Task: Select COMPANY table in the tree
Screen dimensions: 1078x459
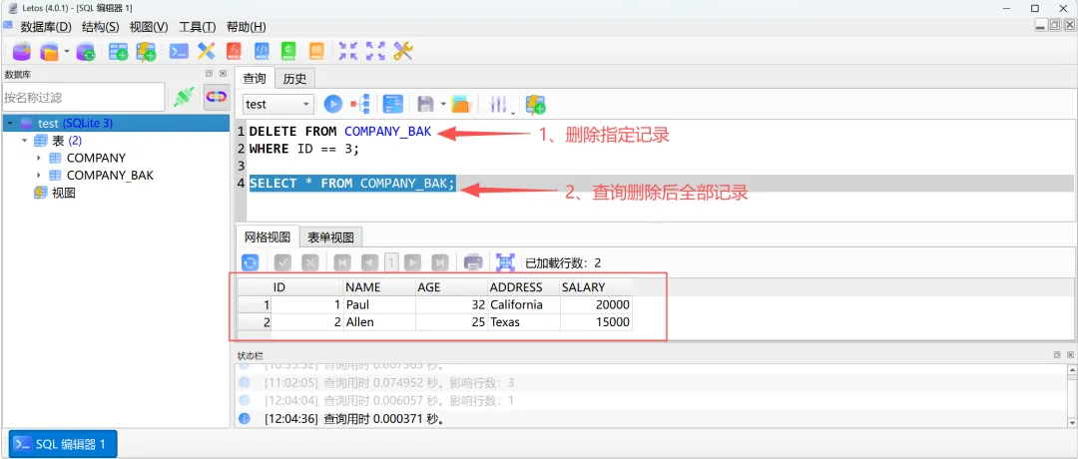Action: click(x=96, y=158)
